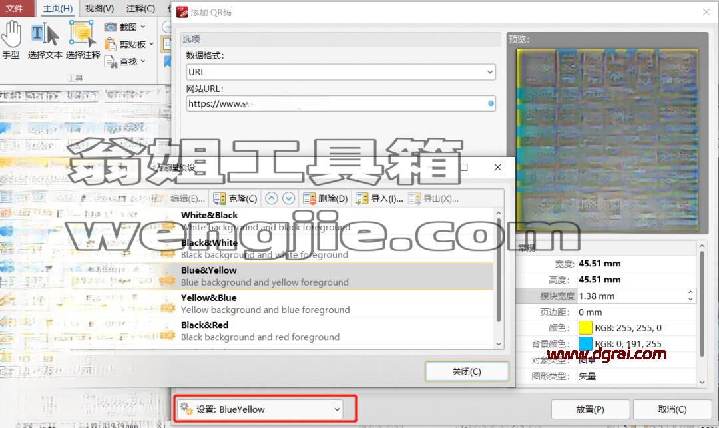Click the 宽度 45.51 mm value
Image resolution: width=719 pixels, height=428 pixels.
600,264
